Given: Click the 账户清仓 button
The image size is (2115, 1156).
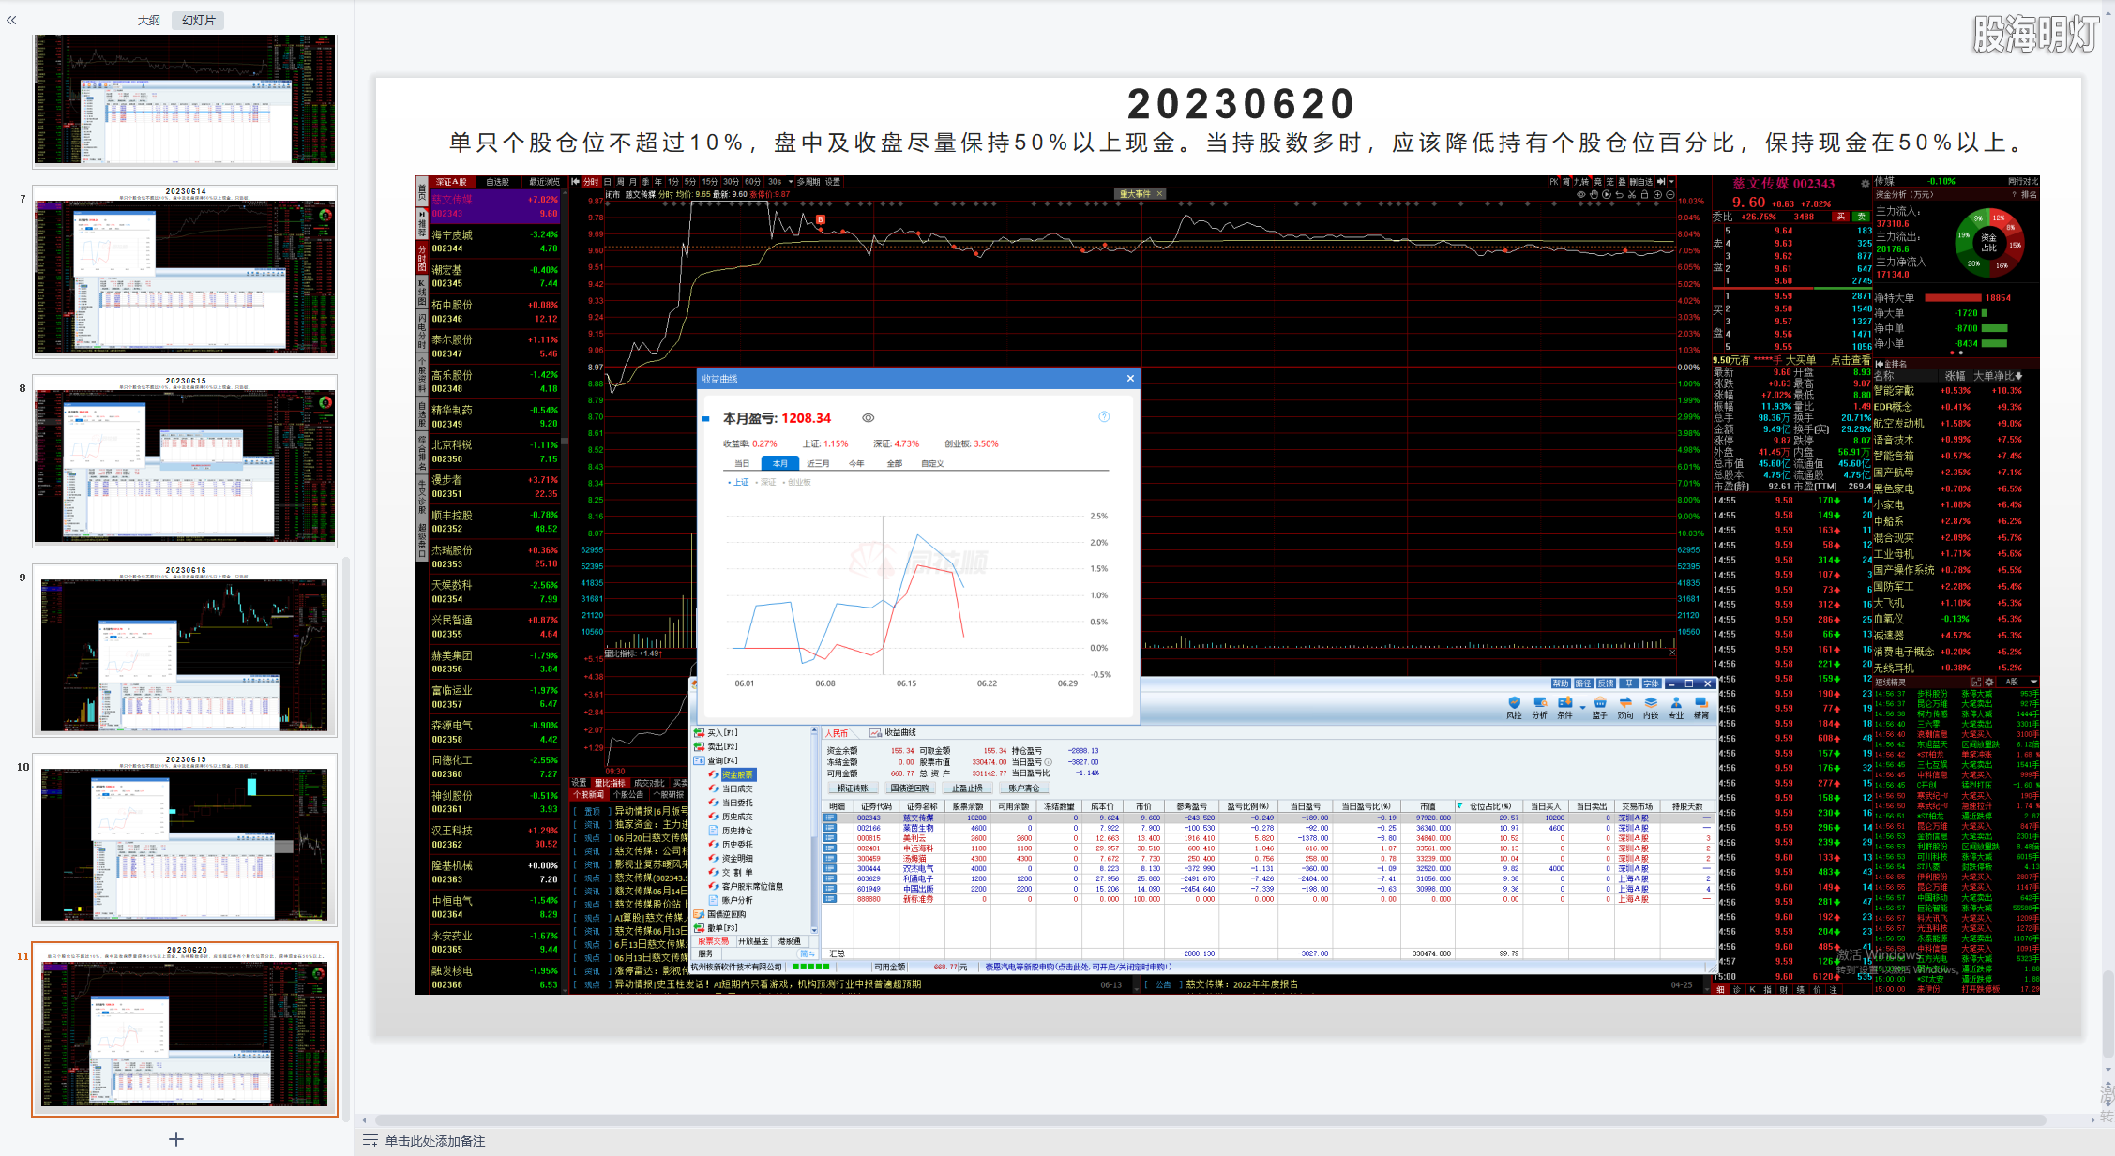Looking at the screenshot, I should tap(1024, 788).
